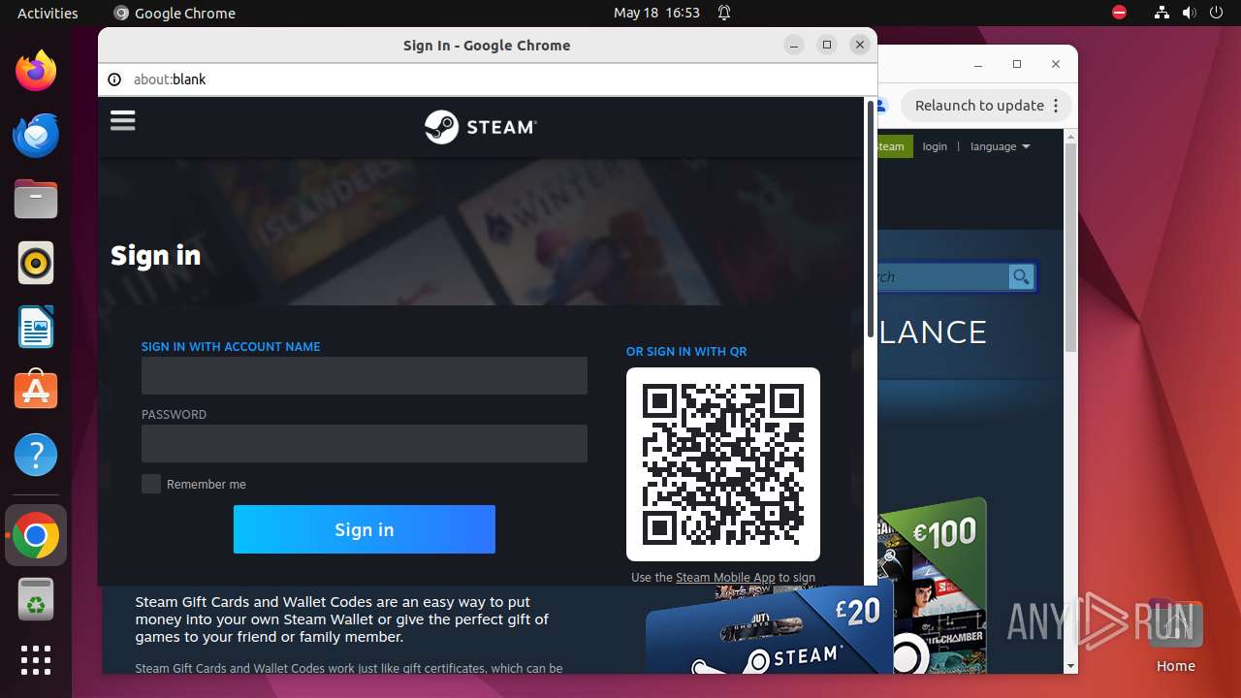1241x698 pixels.
Task: Open the notification bell in the top bar
Action: pos(723,13)
